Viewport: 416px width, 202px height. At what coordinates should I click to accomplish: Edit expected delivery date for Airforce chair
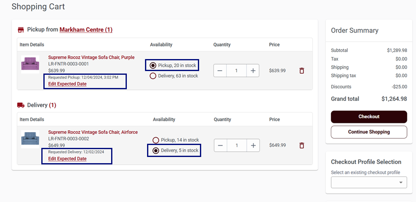tap(67, 159)
